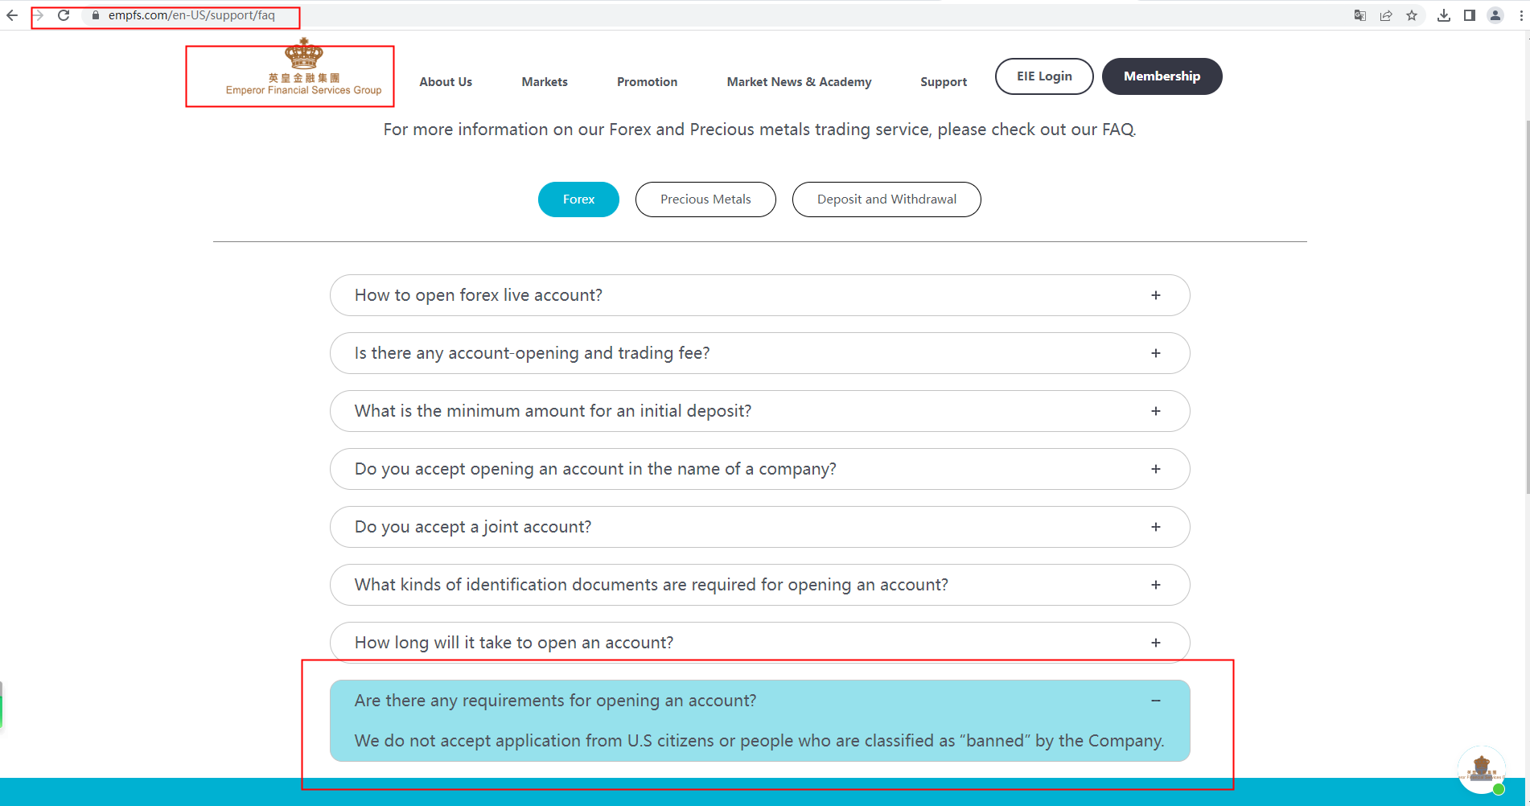Click the U.S. citizens answer text
This screenshot has width=1530, height=806.
(759, 741)
